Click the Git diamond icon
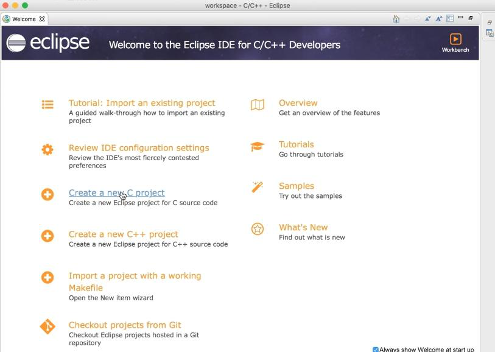Viewport: 495px width, 352px height. click(x=47, y=326)
